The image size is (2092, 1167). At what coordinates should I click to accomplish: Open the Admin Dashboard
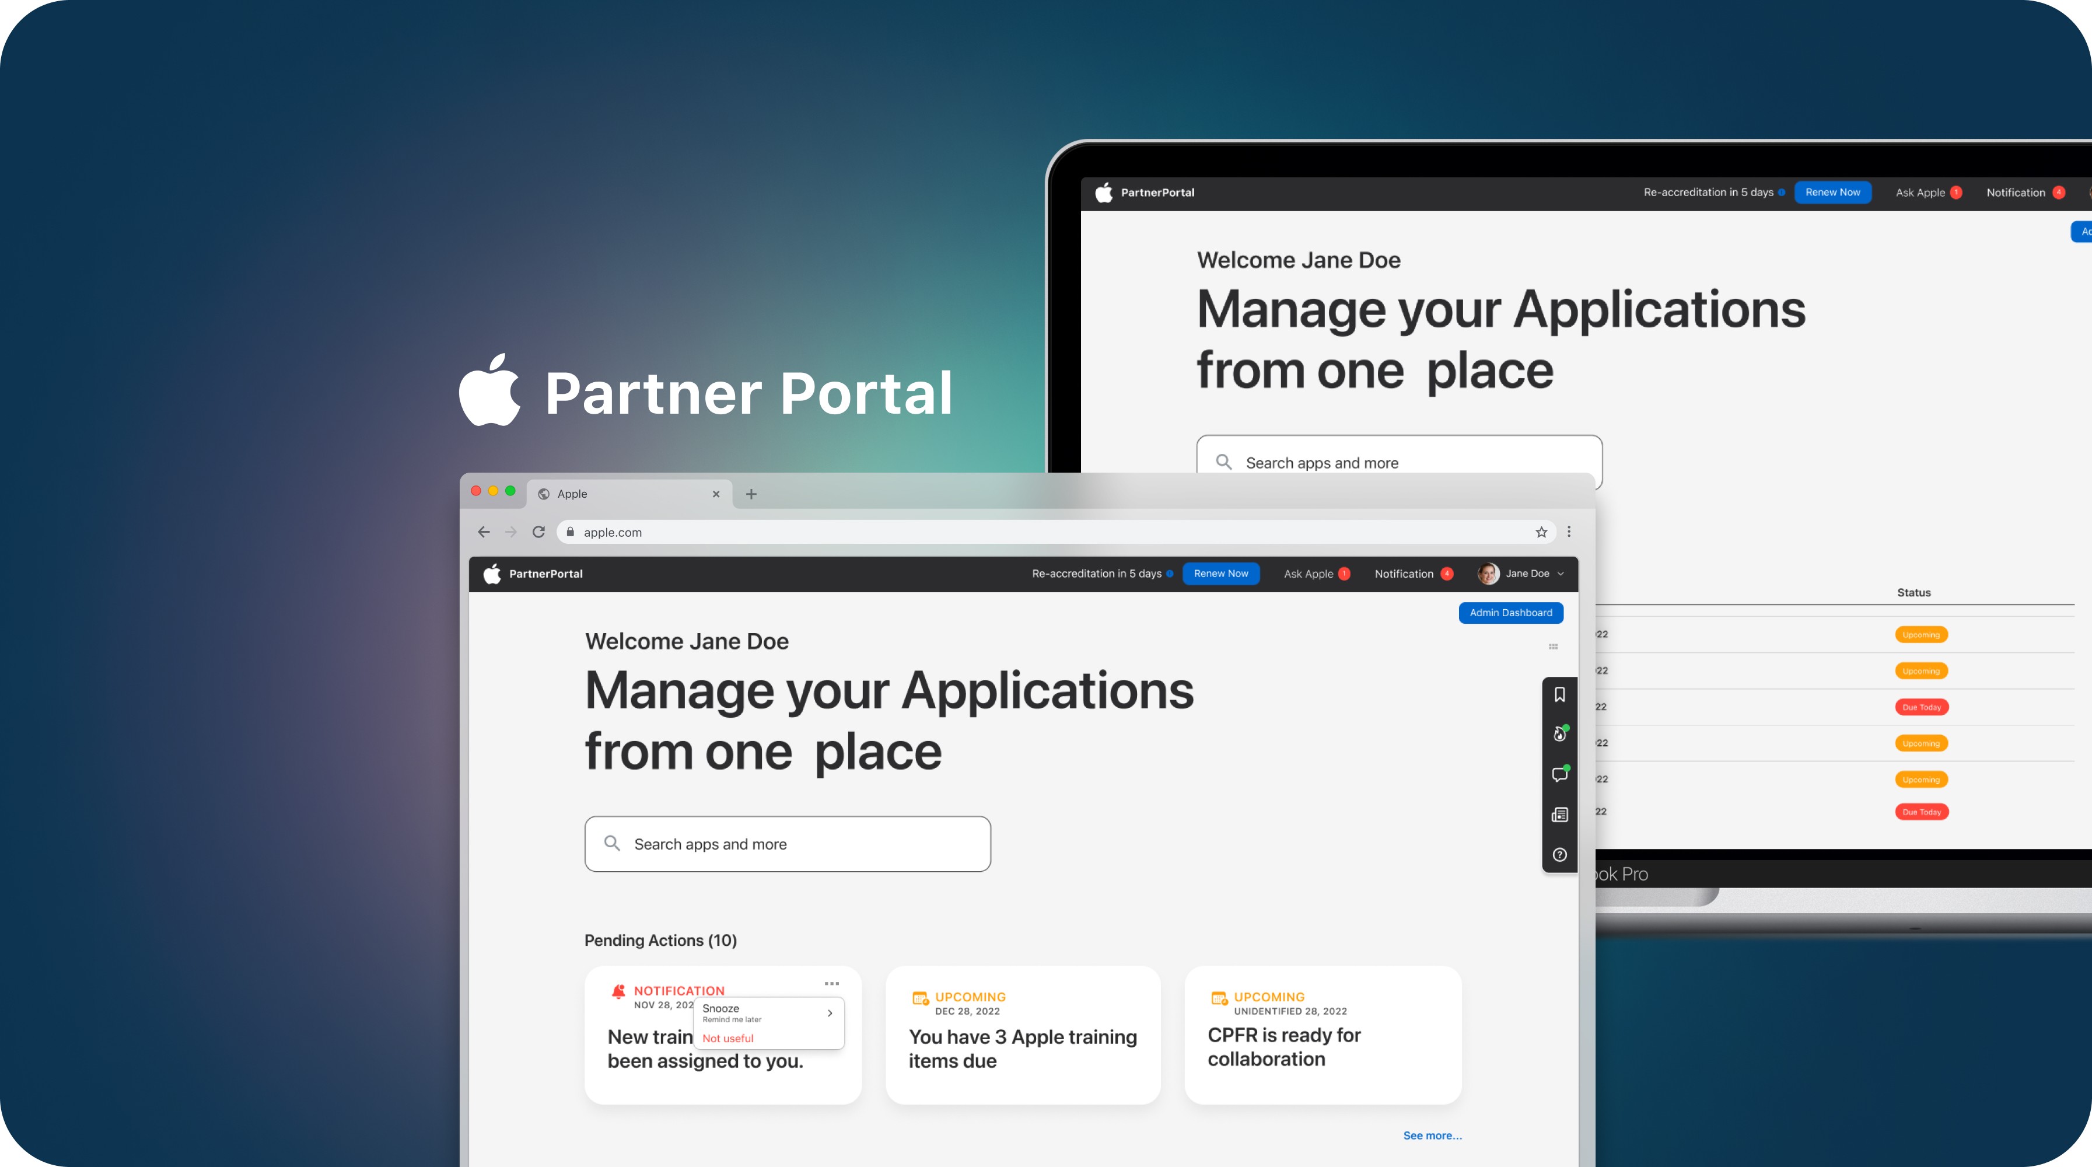tap(1510, 612)
